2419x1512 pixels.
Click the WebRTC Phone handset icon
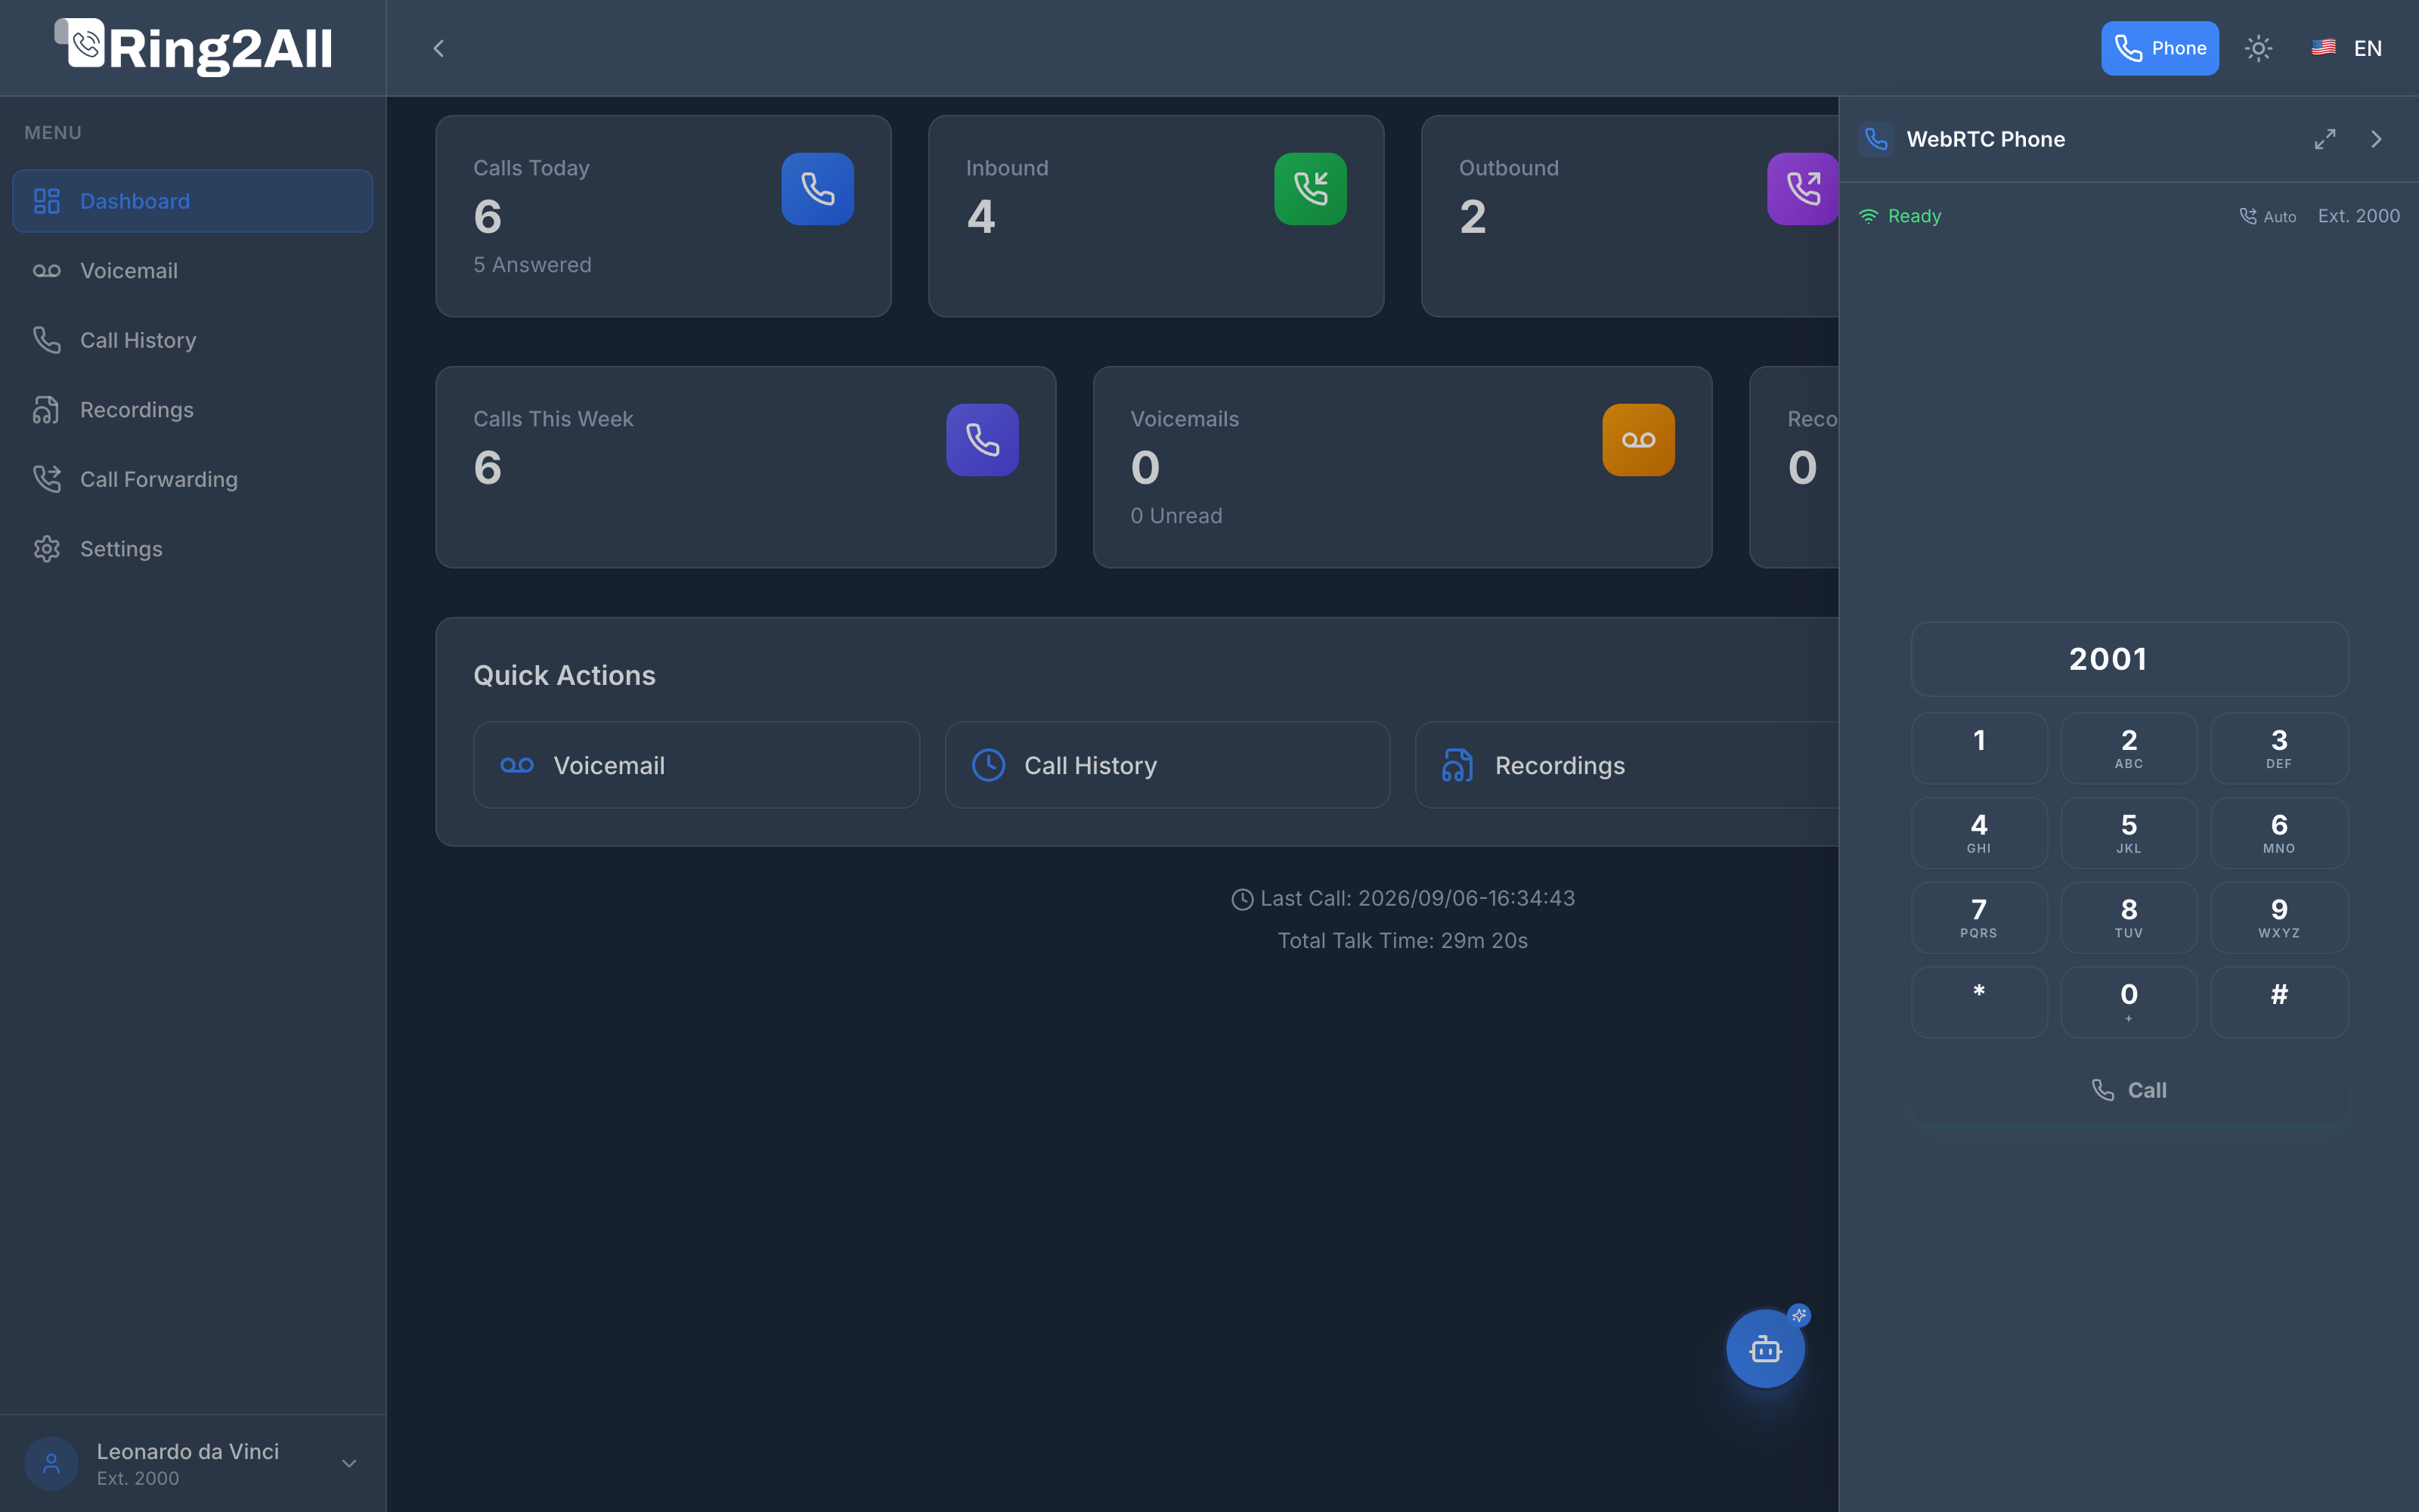coord(1875,139)
